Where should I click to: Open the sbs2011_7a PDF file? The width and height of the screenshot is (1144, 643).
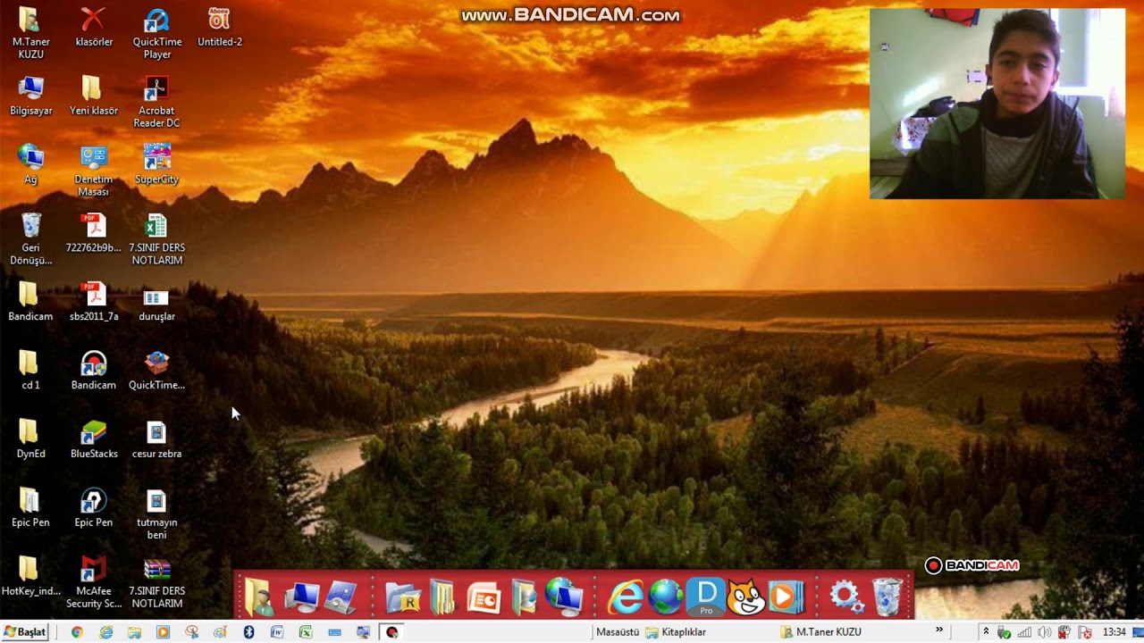click(94, 301)
